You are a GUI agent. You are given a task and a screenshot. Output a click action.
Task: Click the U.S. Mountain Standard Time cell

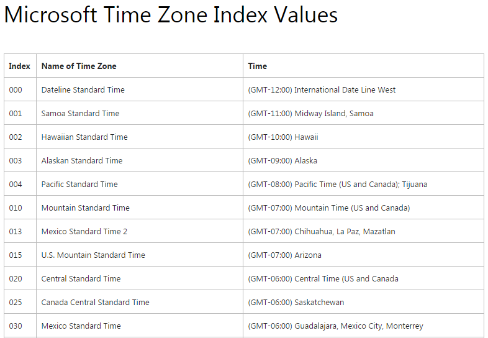[93, 255]
